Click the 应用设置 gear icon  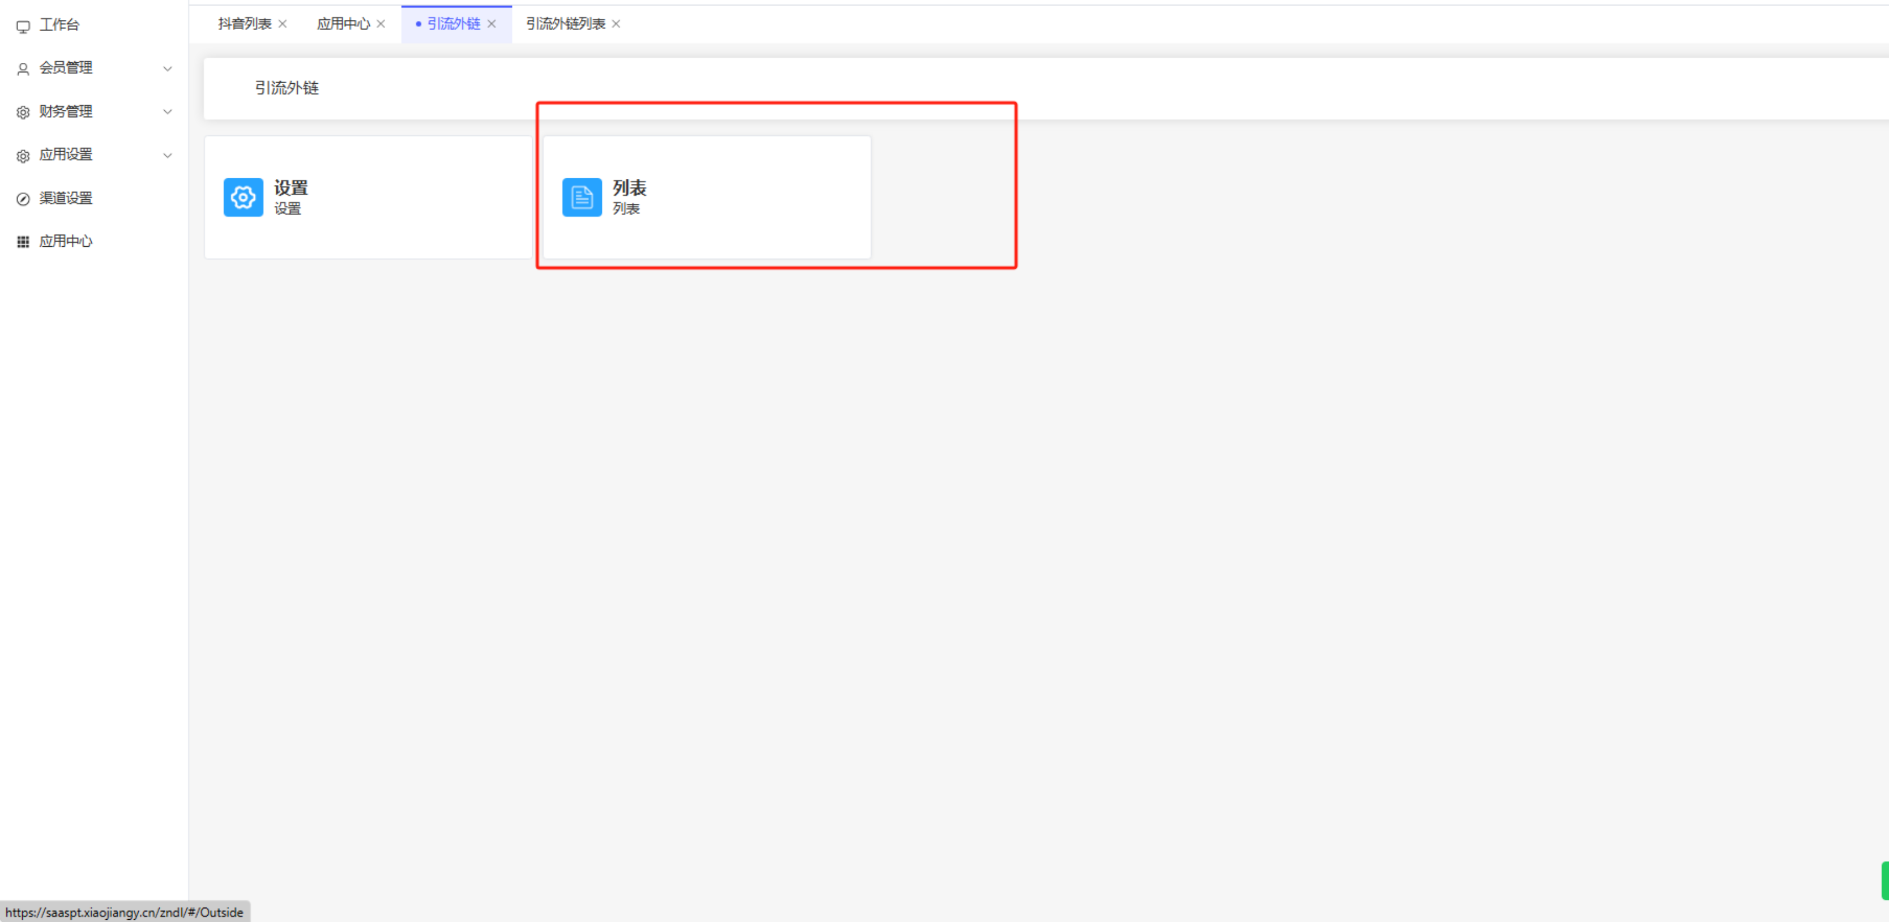point(23,156)
